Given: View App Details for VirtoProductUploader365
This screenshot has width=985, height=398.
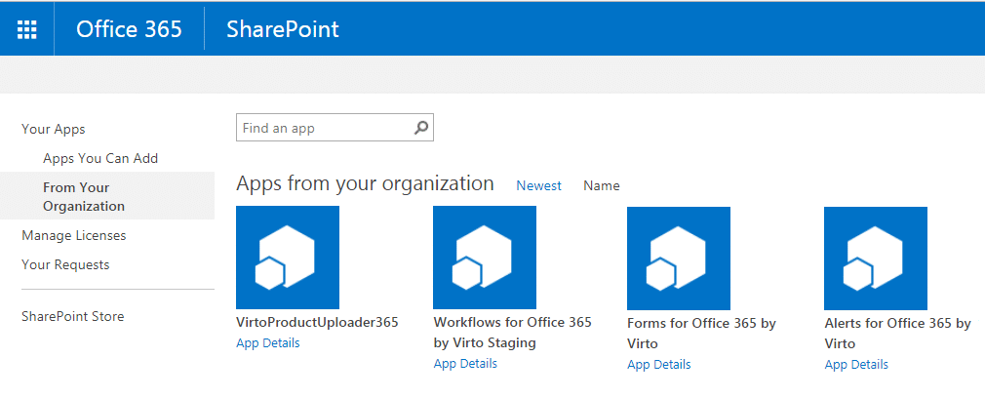Looking at the screenshot, I should coord(268,342).
